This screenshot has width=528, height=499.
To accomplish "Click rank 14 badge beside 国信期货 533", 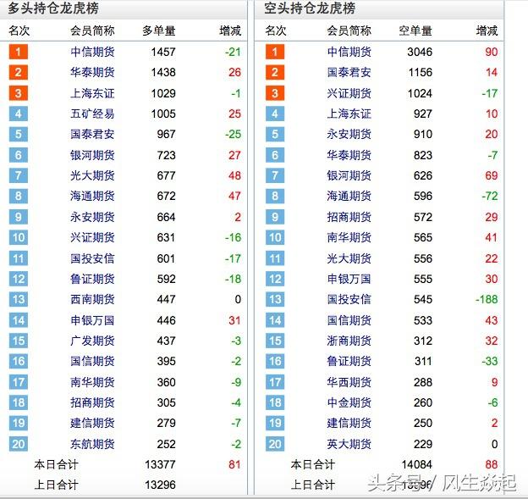I will (x=275, y=320).
